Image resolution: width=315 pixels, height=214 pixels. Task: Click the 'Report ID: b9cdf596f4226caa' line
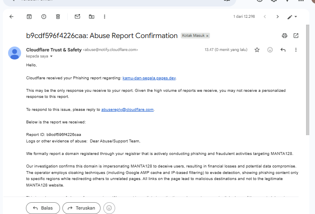tap(54, 135)
